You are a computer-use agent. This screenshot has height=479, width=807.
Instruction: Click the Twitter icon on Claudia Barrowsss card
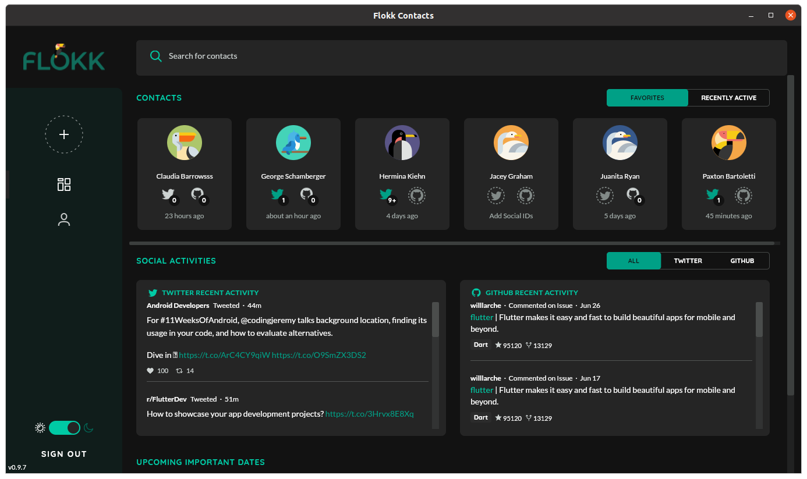(168, 195)
